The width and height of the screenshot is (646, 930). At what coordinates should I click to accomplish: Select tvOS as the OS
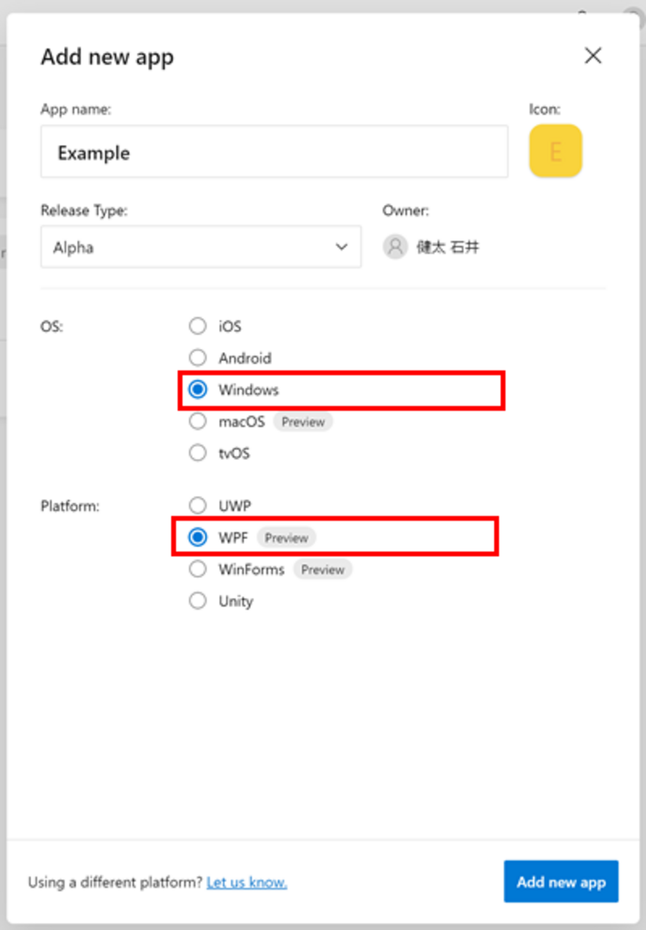[198, 453]
